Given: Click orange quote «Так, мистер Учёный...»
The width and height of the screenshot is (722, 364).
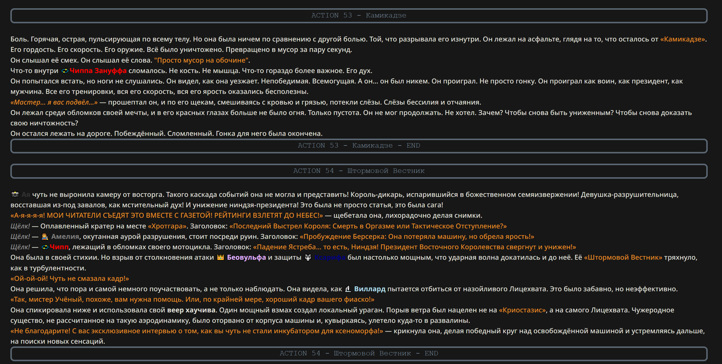Looking at the screenshot, I should 192,300.
